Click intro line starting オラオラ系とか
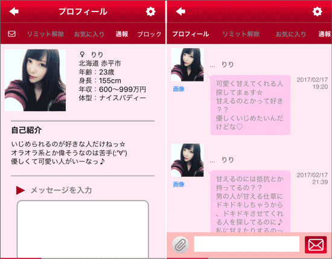 [69, 153]
